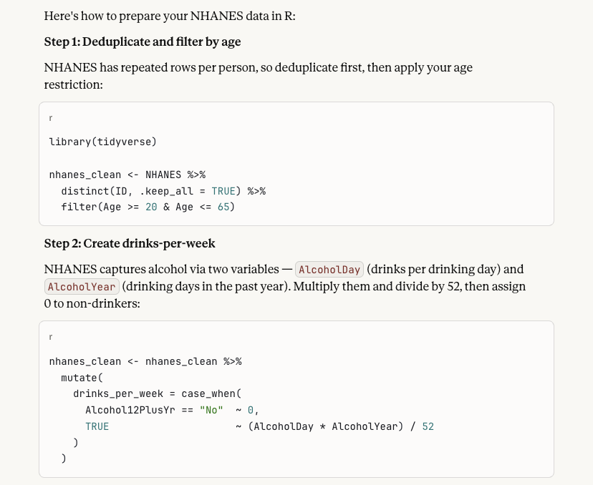Click the intro sentence about preparing NHANES data
This screenshot has height=485, width=593.
click(169, 16)
